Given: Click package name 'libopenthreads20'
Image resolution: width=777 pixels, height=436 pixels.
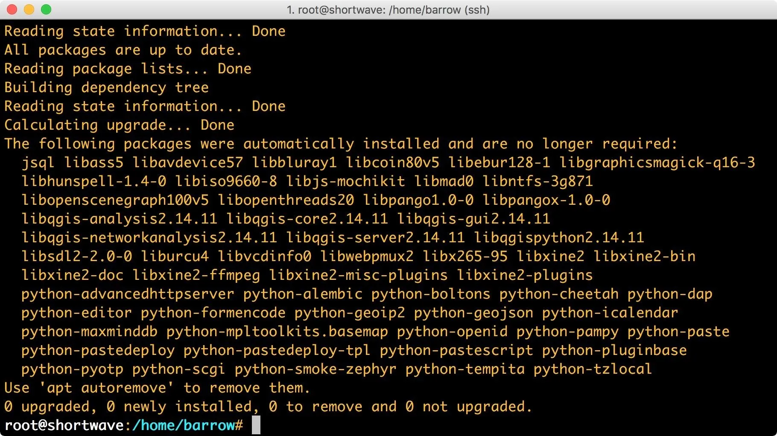Looking at the screenshot, I should 286,200.
